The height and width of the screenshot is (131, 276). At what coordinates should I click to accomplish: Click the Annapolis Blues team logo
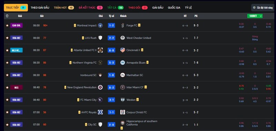[x=123, y=63]
